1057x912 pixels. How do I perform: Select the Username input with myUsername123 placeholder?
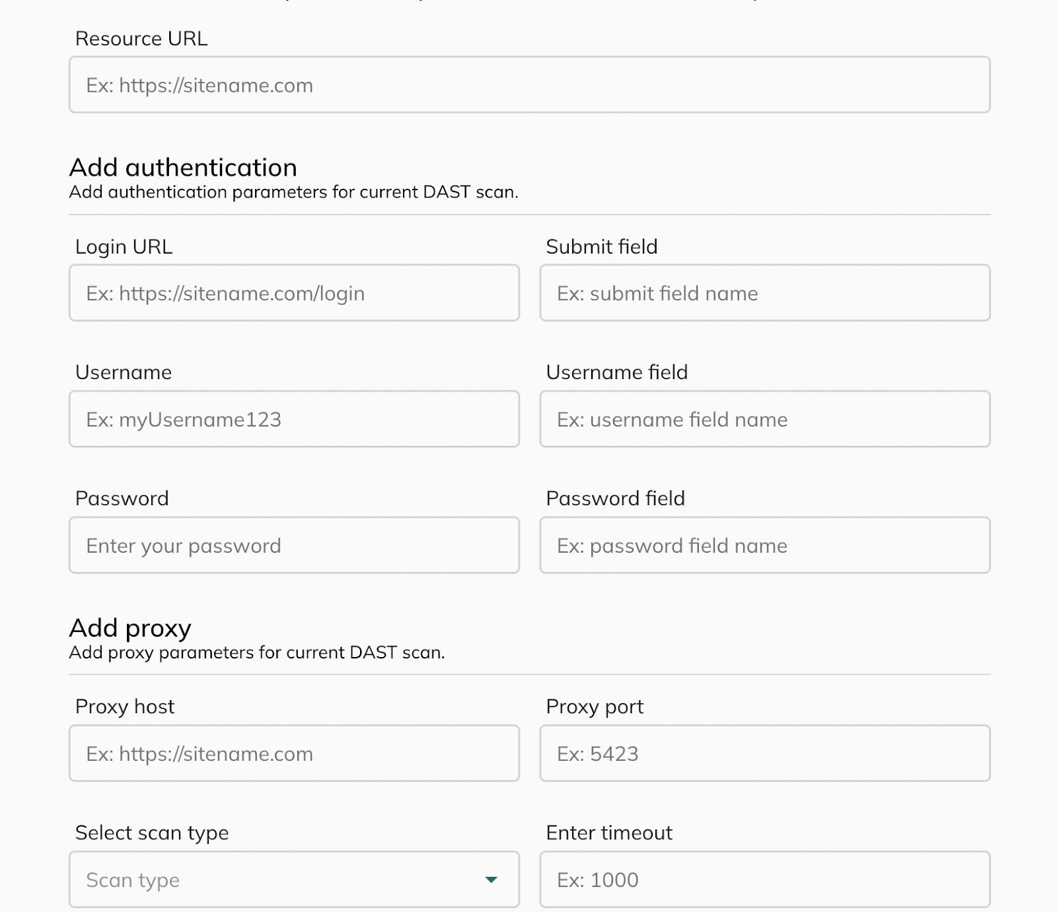pyautogui.click(x=294, y=419)
